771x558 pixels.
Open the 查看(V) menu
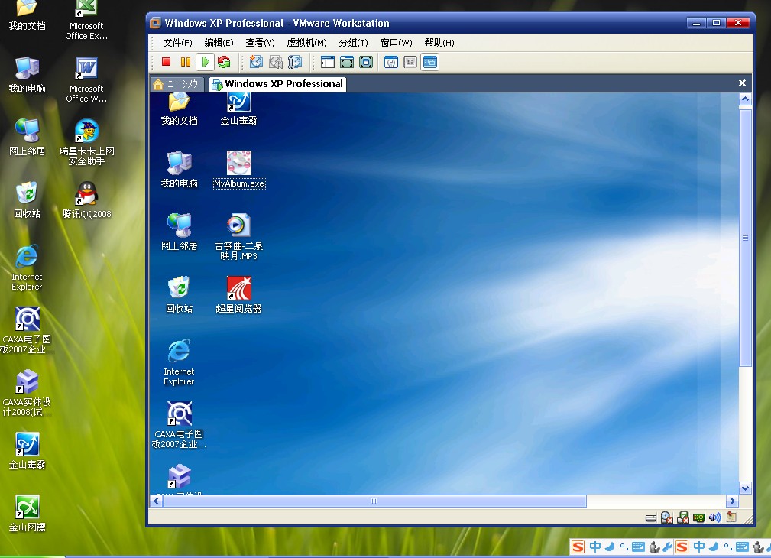(260, 43)
